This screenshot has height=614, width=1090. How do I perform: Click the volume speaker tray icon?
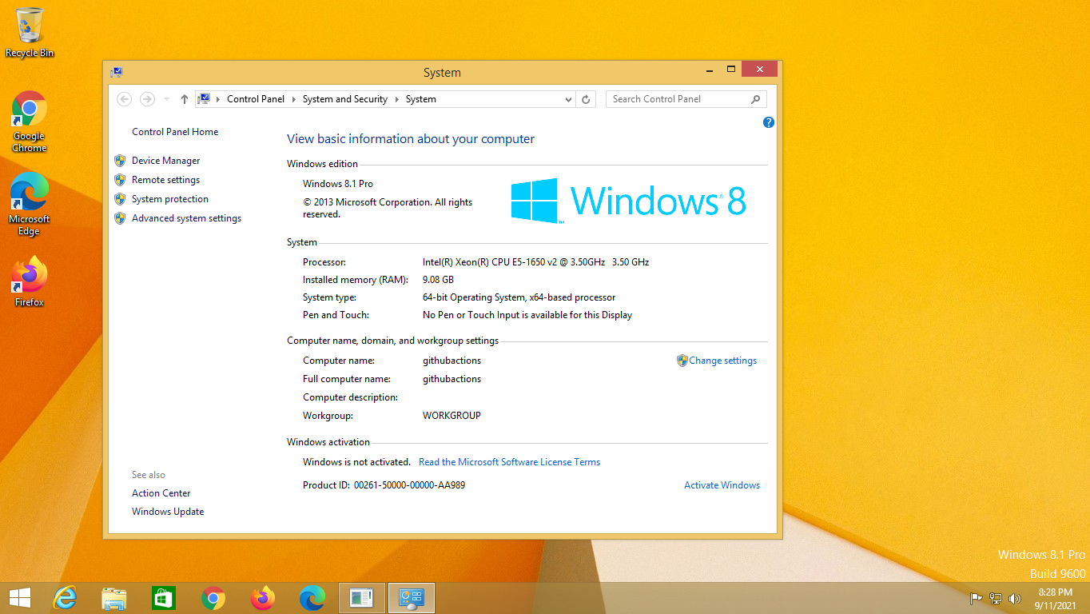click(x=1015, y=598)
